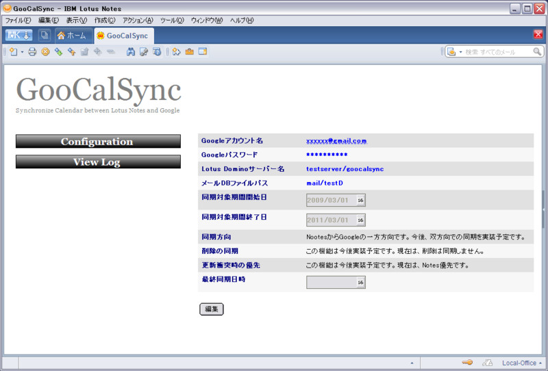Open the 表示(V) menu
Screen dimensions: 548x371
[x=77, y=21]
